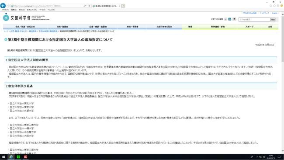Click the vertical scrollbar thumb
This screenshot has height=160, width=284.
pyautogui.click(x=282, y=39)
